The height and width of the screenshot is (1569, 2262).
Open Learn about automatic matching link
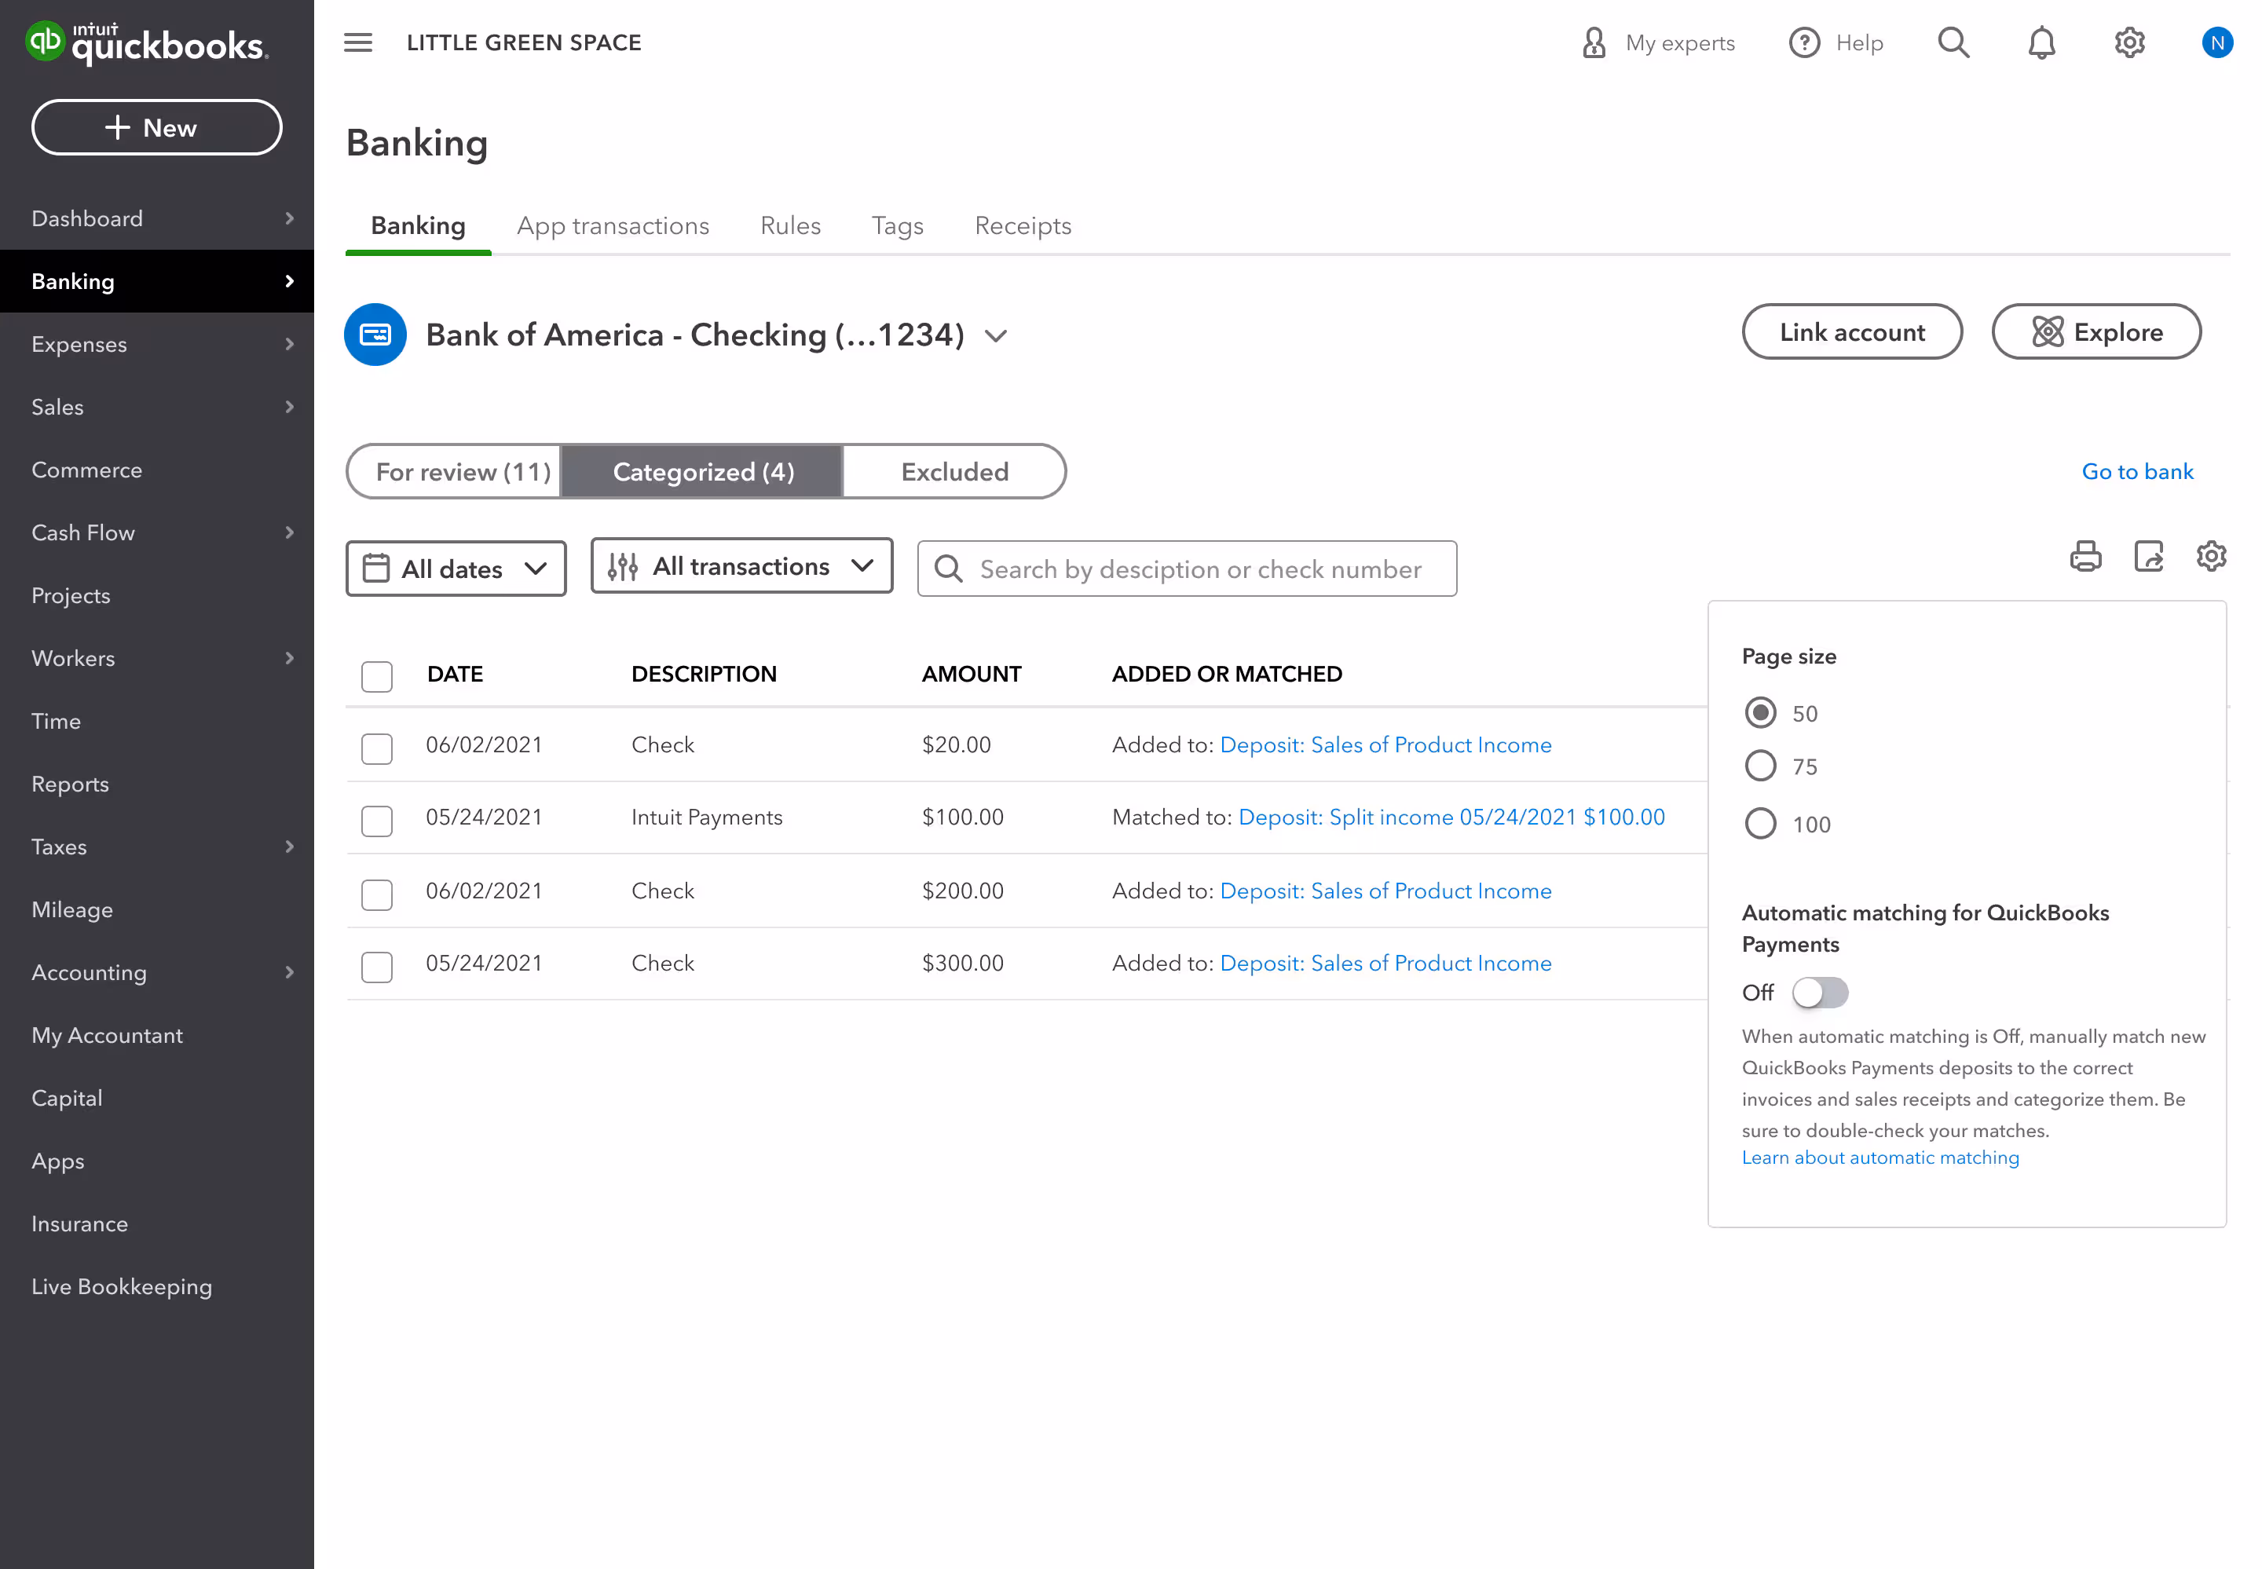pyautogui.click(x=1880, y=1158)
